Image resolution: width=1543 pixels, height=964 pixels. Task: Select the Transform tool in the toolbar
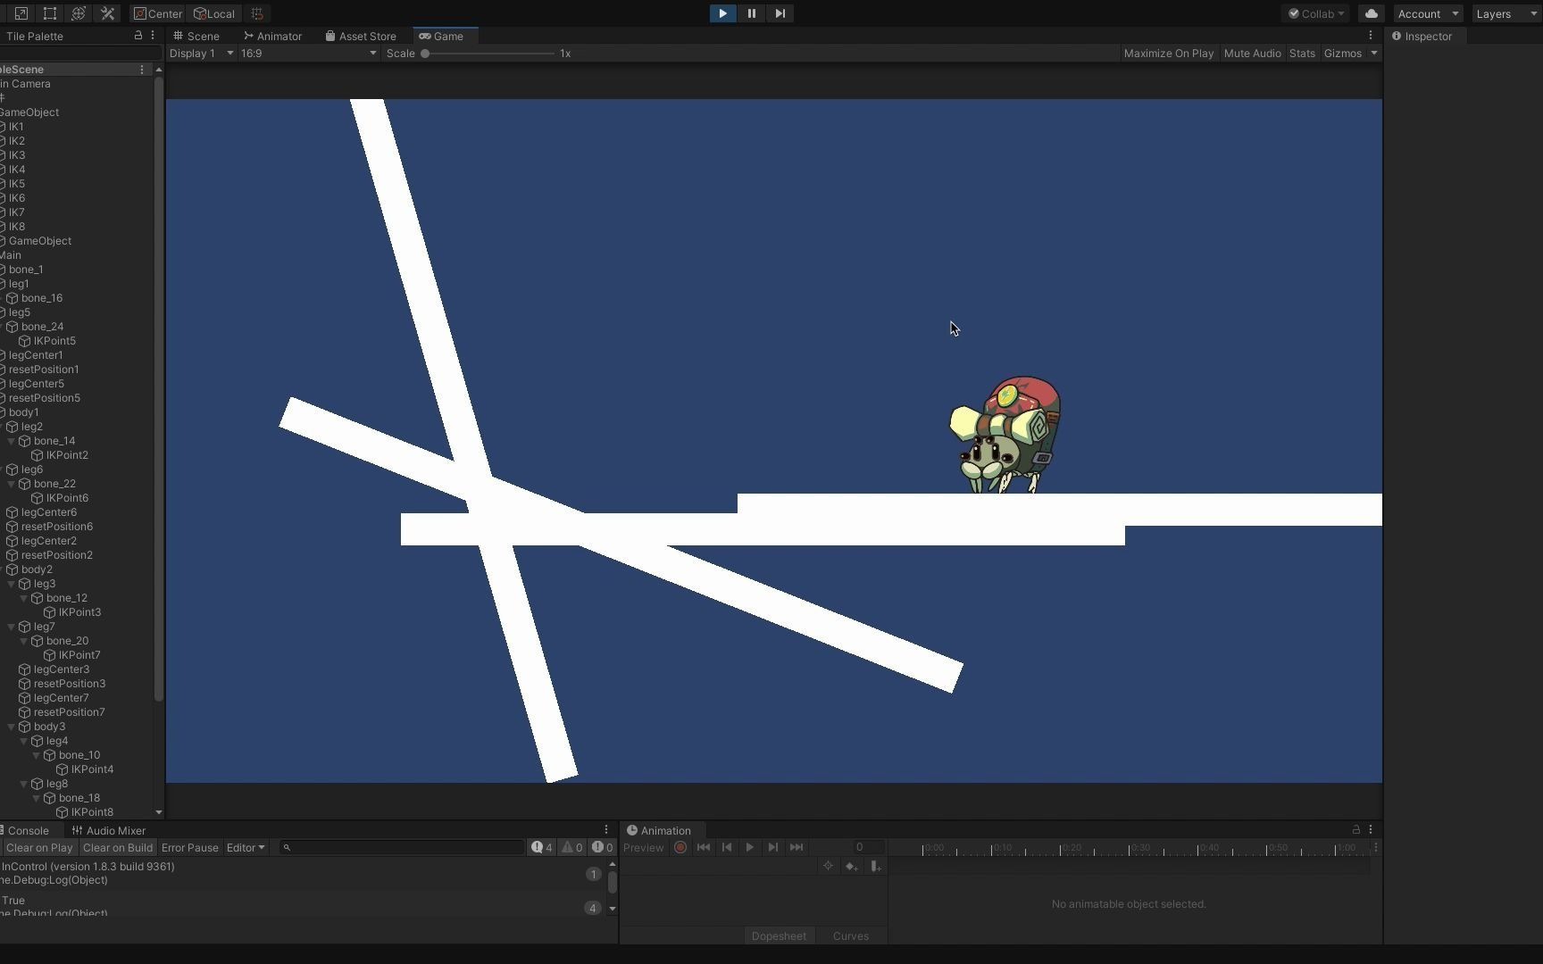pyautogui.click(x=79, y=13)
